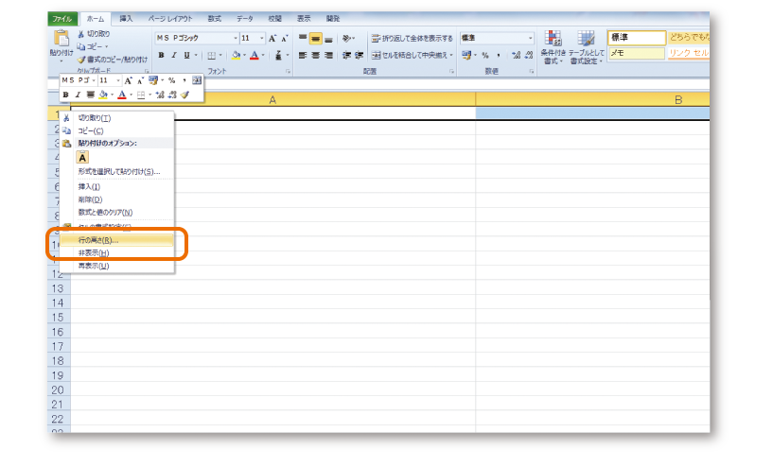Open the Paste dropdown arrow under 貼り付け
Viewport: 773px width, 467px height.
pos(61,61)
